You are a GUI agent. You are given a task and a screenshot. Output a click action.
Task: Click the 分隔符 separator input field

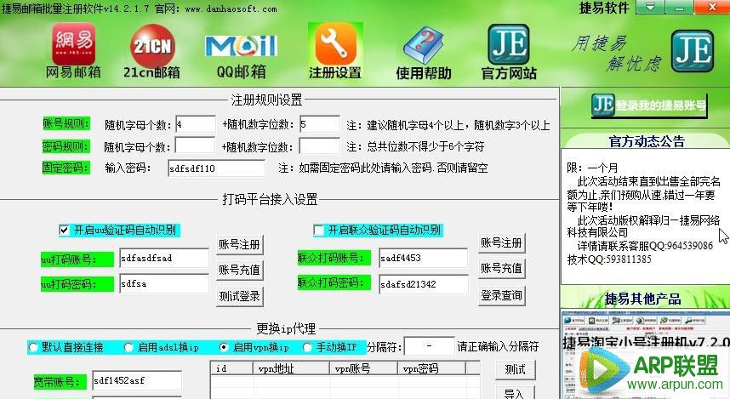[x=430, y=346]
